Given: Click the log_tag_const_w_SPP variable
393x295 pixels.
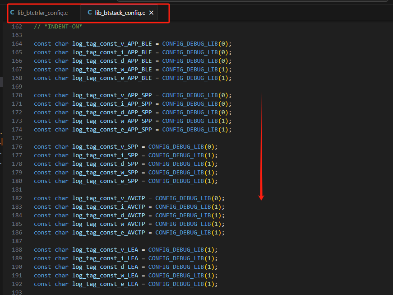Looking at the screenshot, I should pos(105,173).
